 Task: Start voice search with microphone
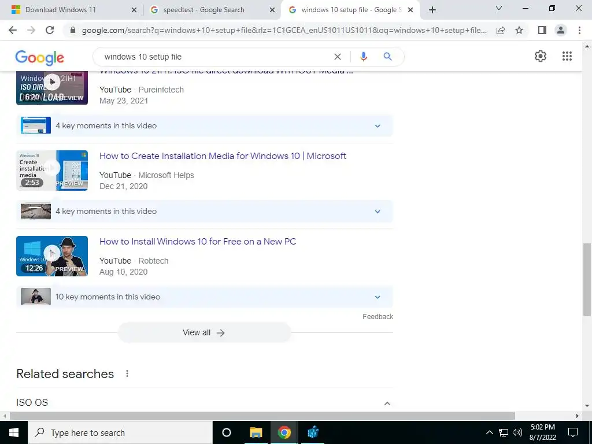(363, 57)
